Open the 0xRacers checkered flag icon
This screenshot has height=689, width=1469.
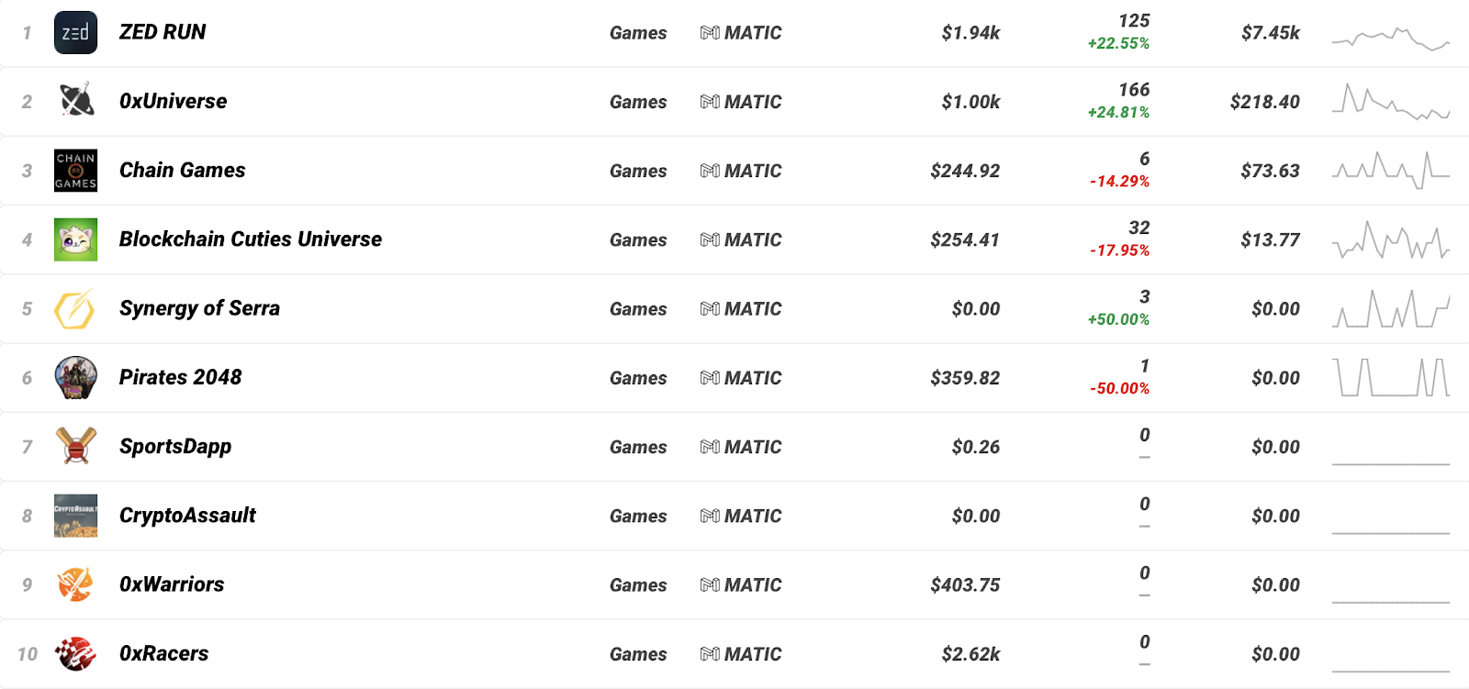[x=75, y=654]
